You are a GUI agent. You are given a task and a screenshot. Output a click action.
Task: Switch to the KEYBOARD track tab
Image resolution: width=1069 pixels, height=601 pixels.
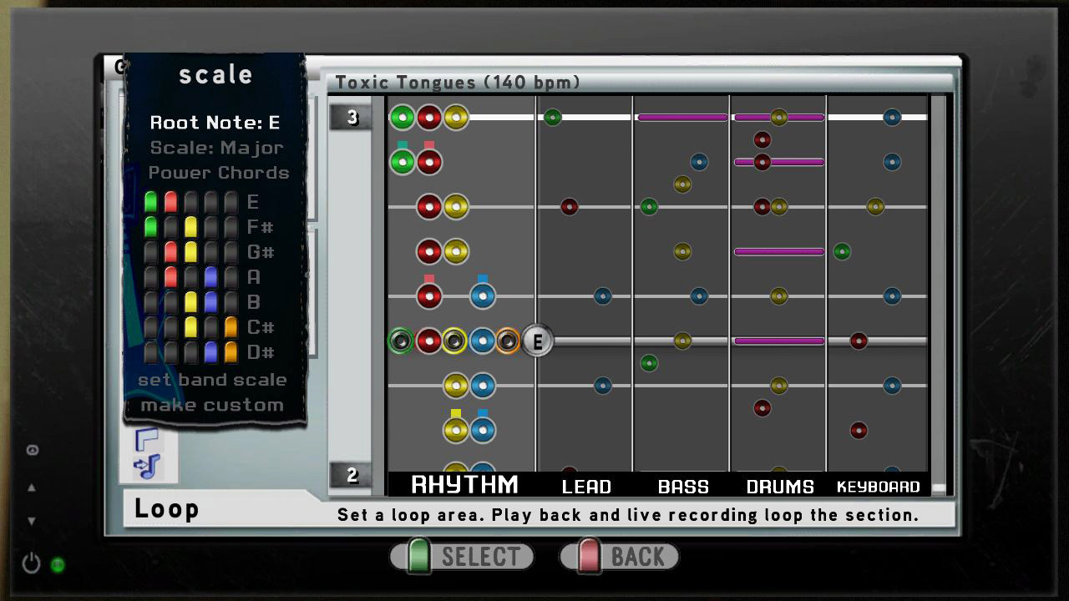point(879,486)
